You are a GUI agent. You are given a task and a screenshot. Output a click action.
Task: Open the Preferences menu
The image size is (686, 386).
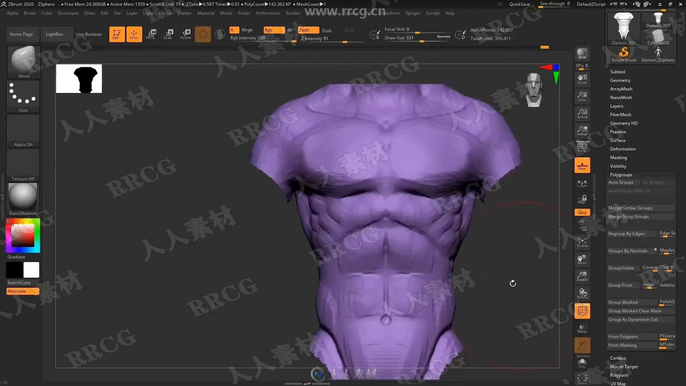[268, 13]
